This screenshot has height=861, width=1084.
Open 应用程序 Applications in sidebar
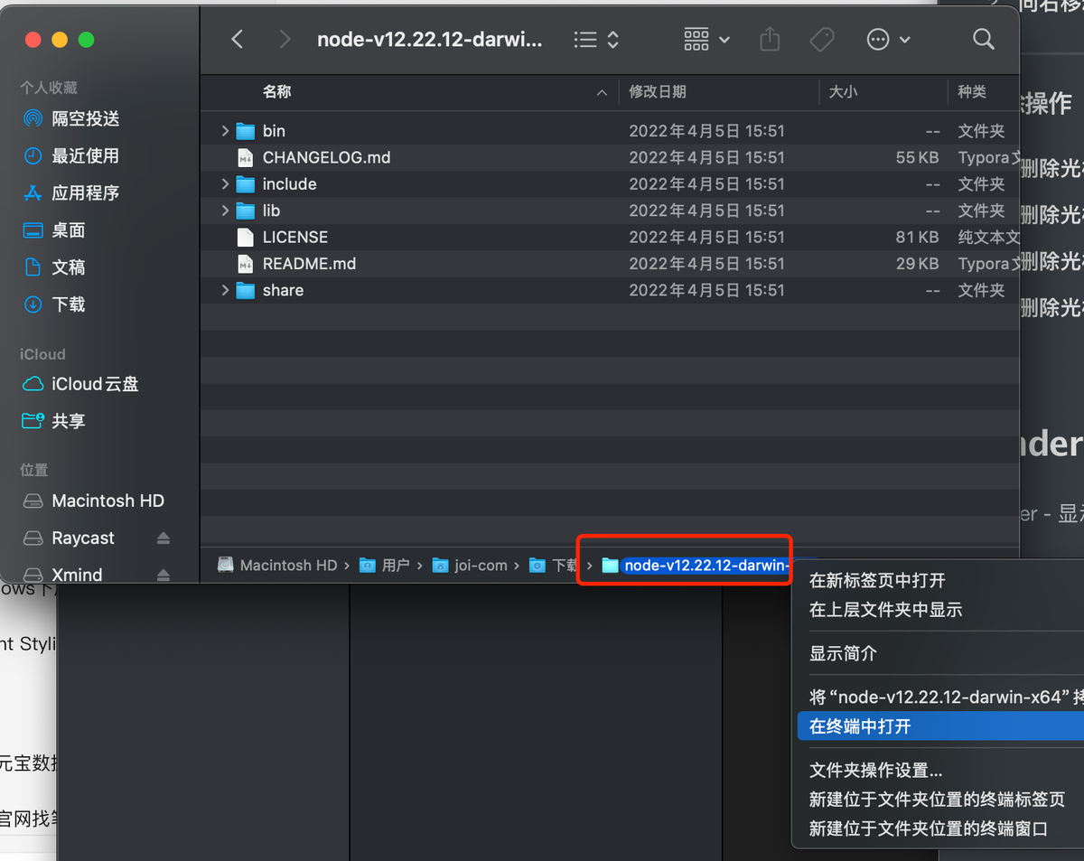click(85, 193)
